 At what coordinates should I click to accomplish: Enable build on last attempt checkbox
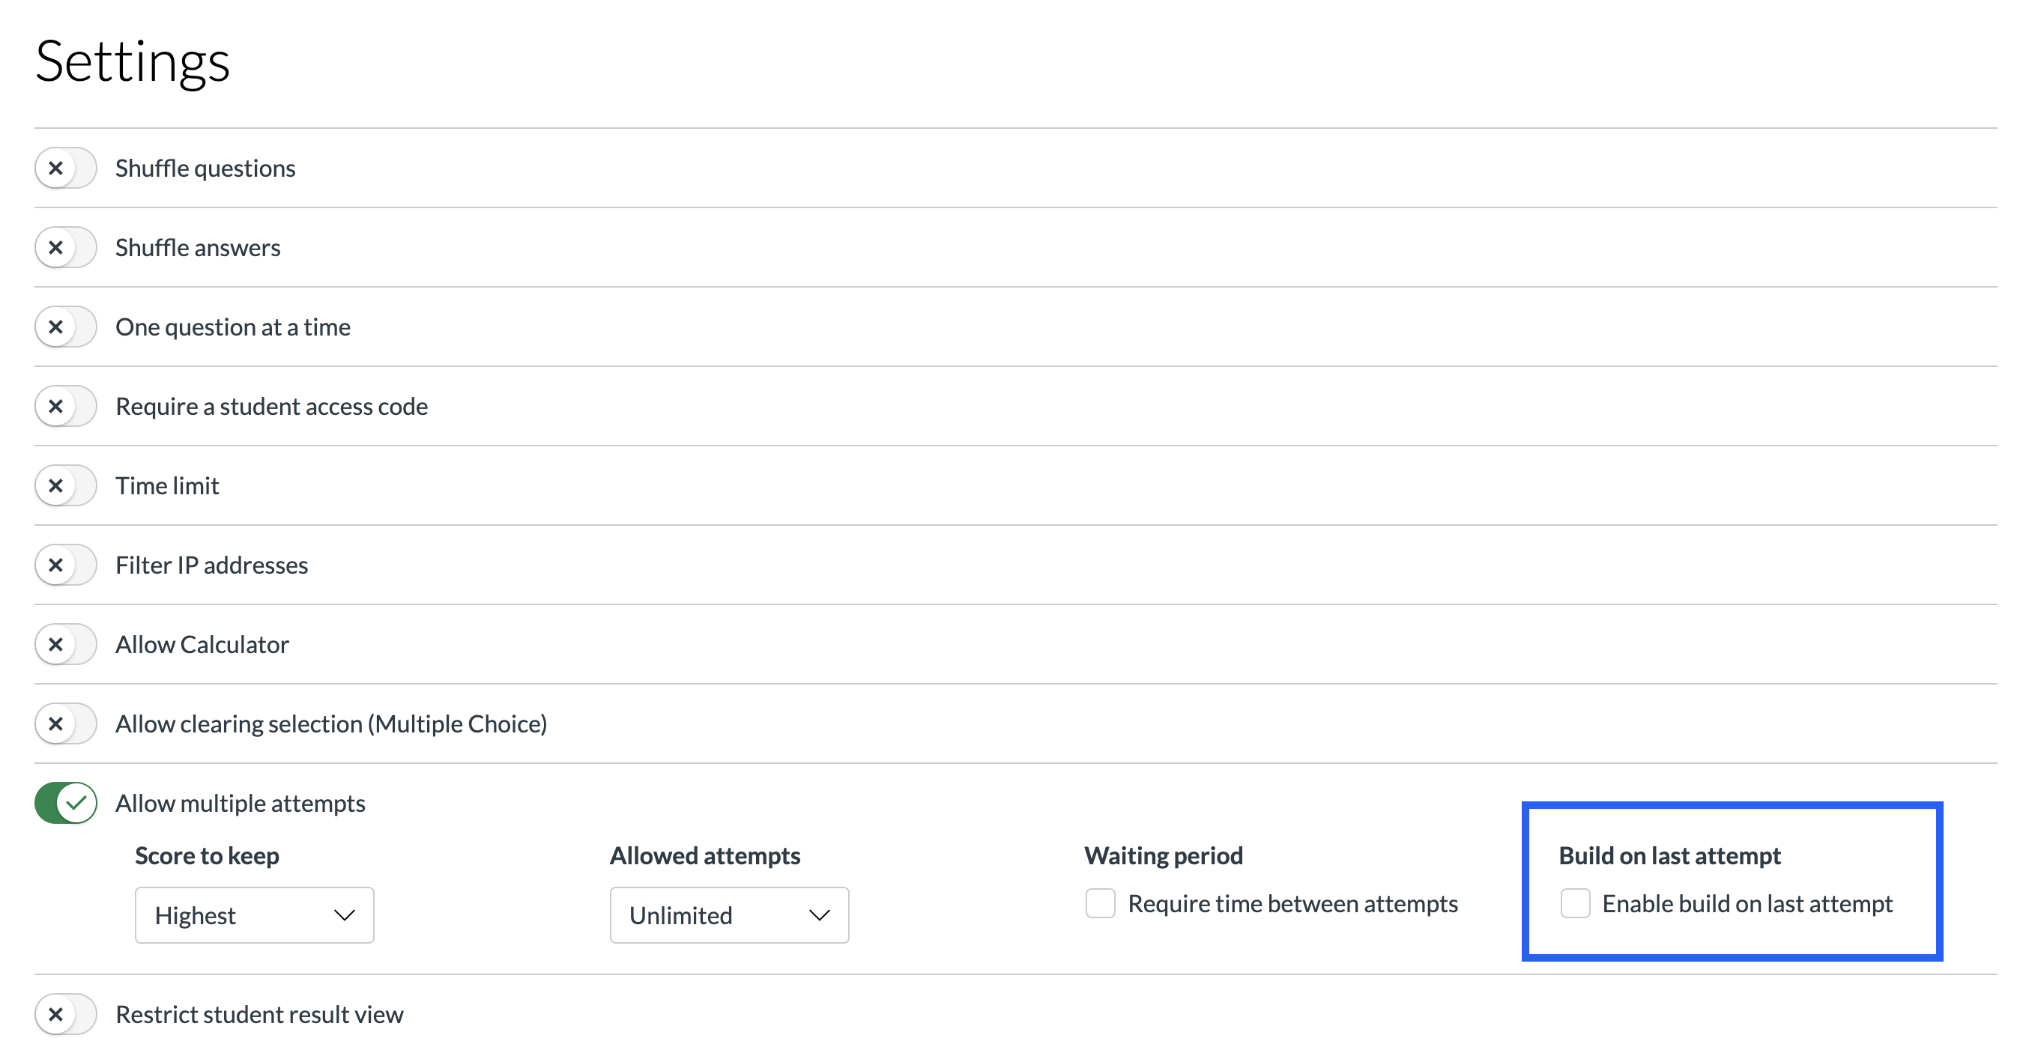[x=1575, y=903]
